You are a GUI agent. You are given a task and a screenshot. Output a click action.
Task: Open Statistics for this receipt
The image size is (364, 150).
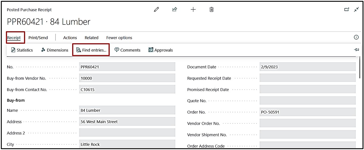tap(22, 50)
